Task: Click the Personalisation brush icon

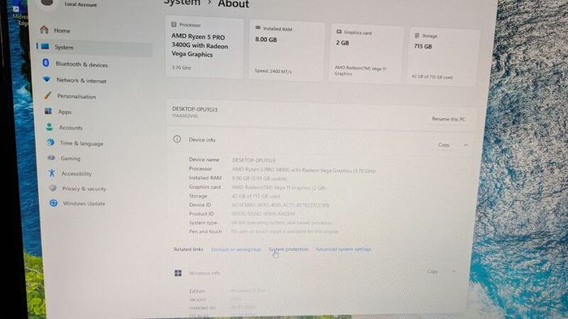Action: [47, 96]
